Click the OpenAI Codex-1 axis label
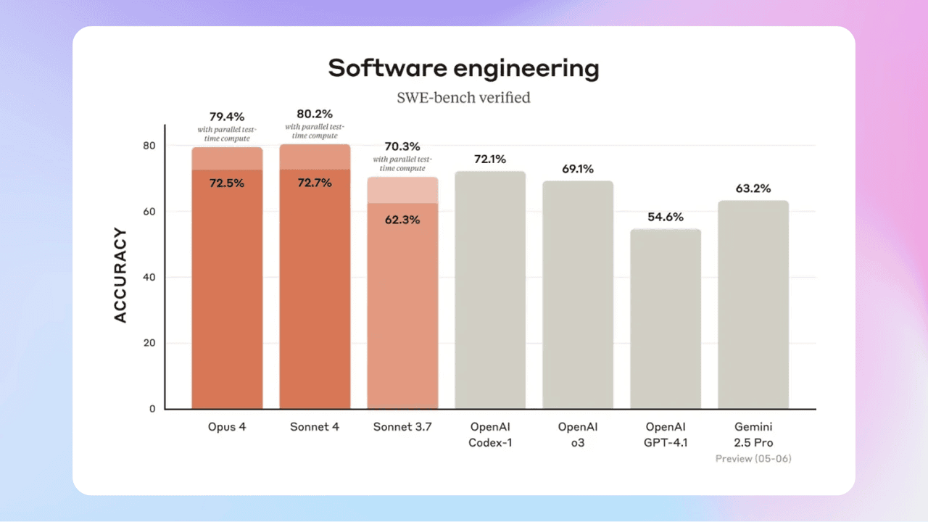Viewport: 928px width, 522px height. point(490,434)
